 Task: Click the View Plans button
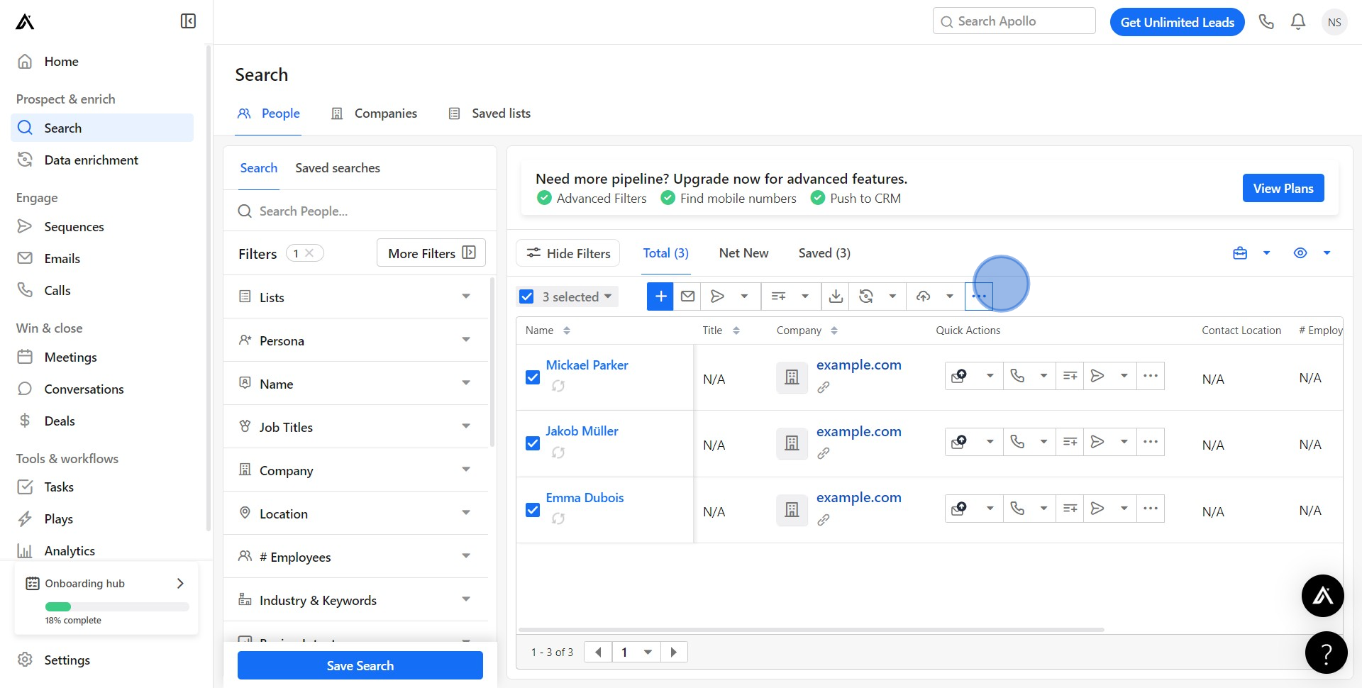coord(1283,188)
